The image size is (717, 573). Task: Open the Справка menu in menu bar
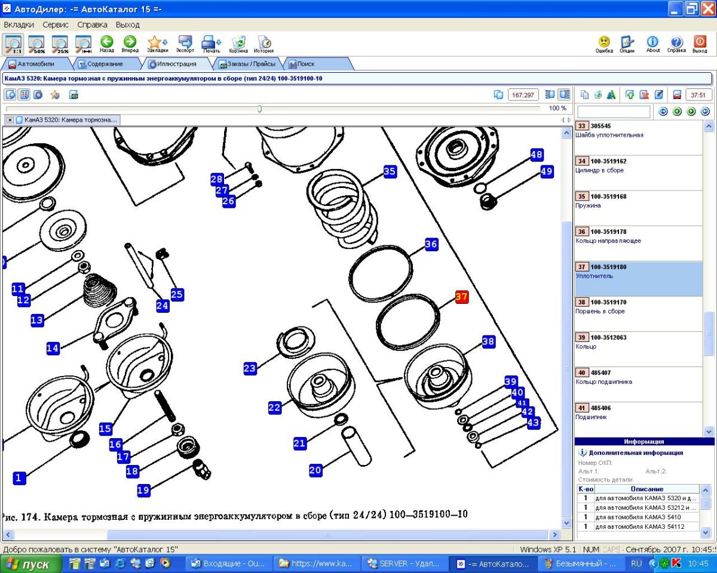(x=93, y=24)
